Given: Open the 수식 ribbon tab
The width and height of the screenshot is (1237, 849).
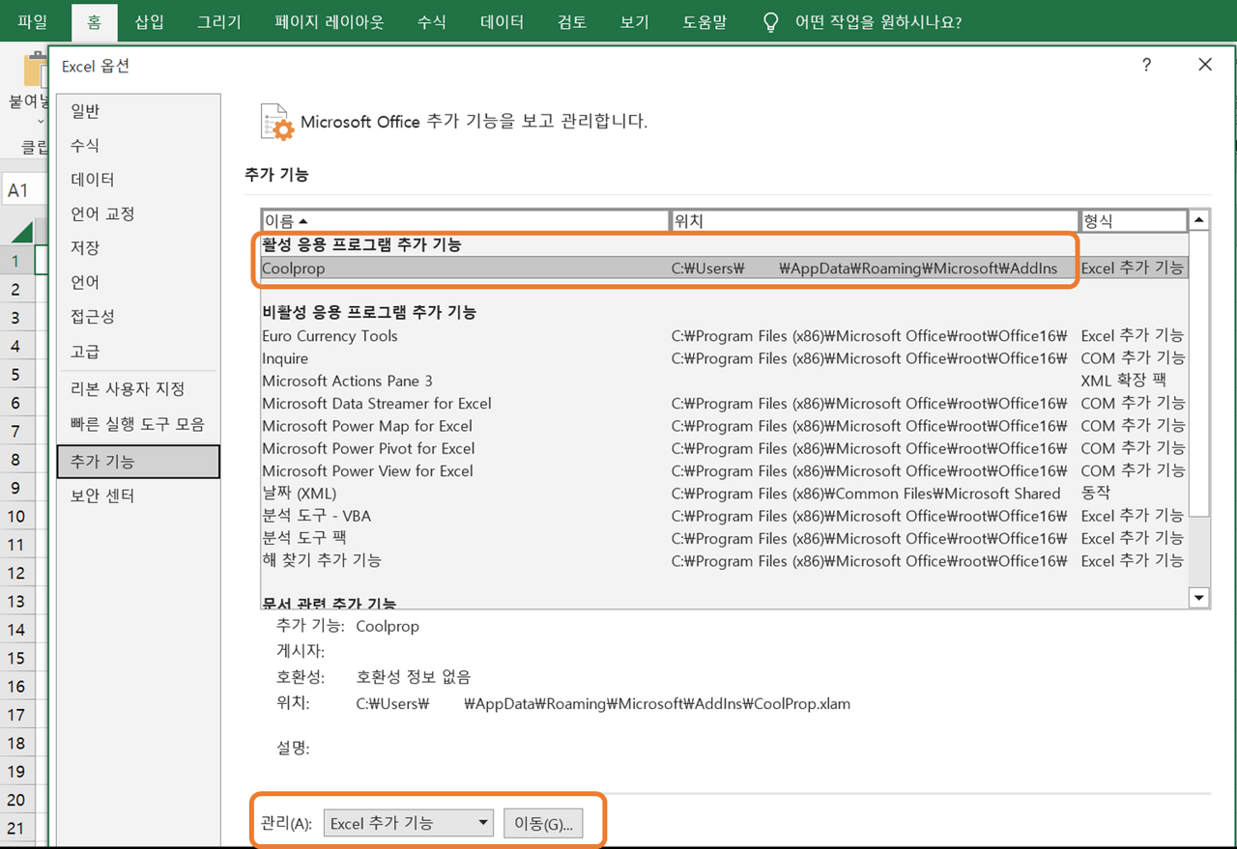Looking at the screenshot, I should pos(432,21).
